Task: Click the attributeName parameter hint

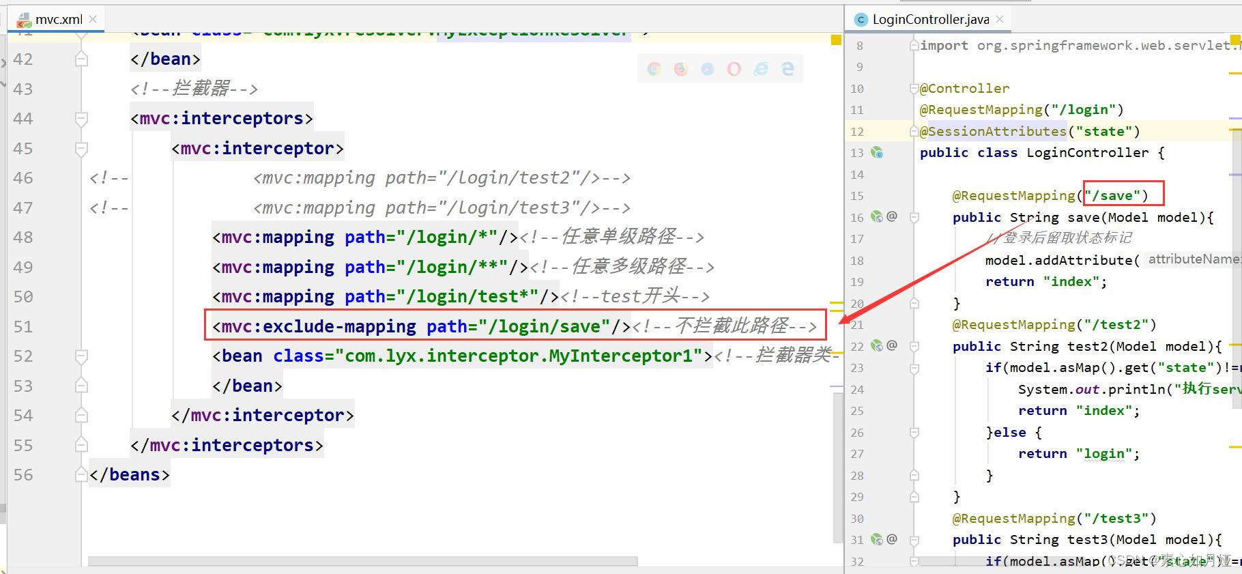Action: point(1194,259)
